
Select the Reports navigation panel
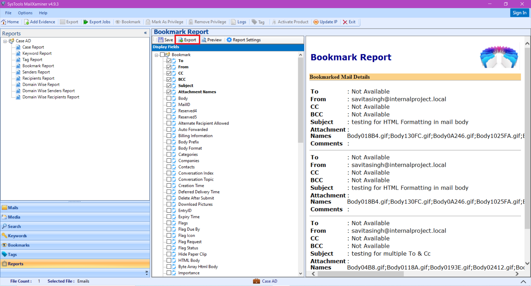[75, 264]
